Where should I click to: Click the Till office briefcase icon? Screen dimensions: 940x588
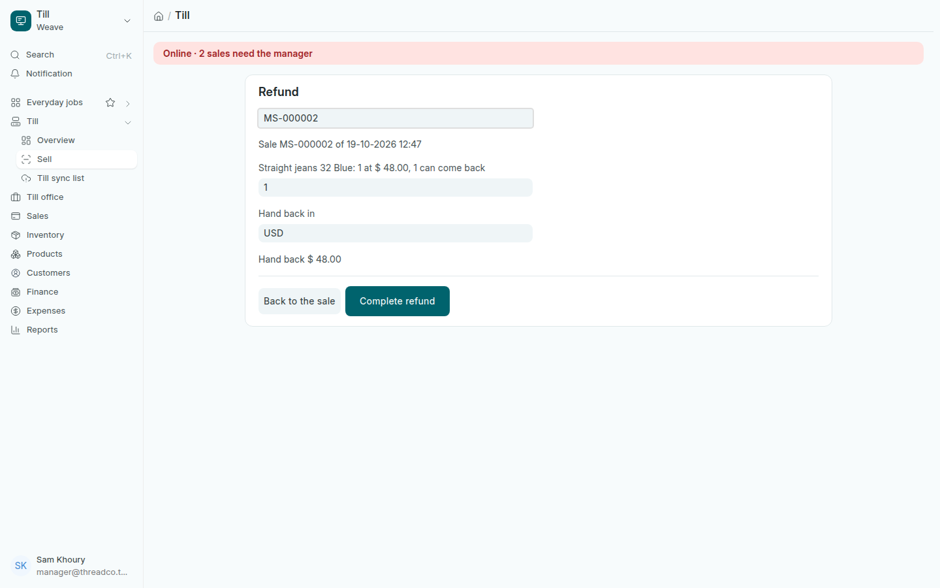click(x=16, y=197)
